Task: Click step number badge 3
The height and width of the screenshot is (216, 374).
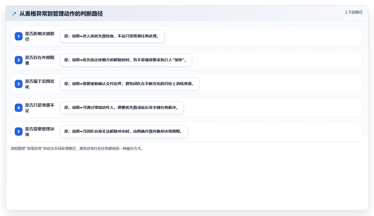Action: coord(19,84)
